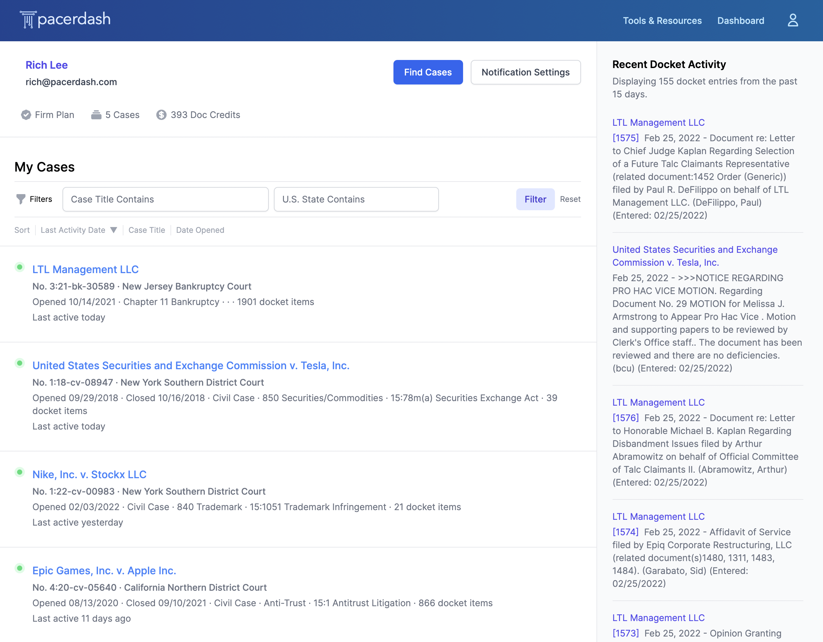Open docket entry [1575] link
The height and width of the screenshot is (642, 823).
click(x=625, y=138)
